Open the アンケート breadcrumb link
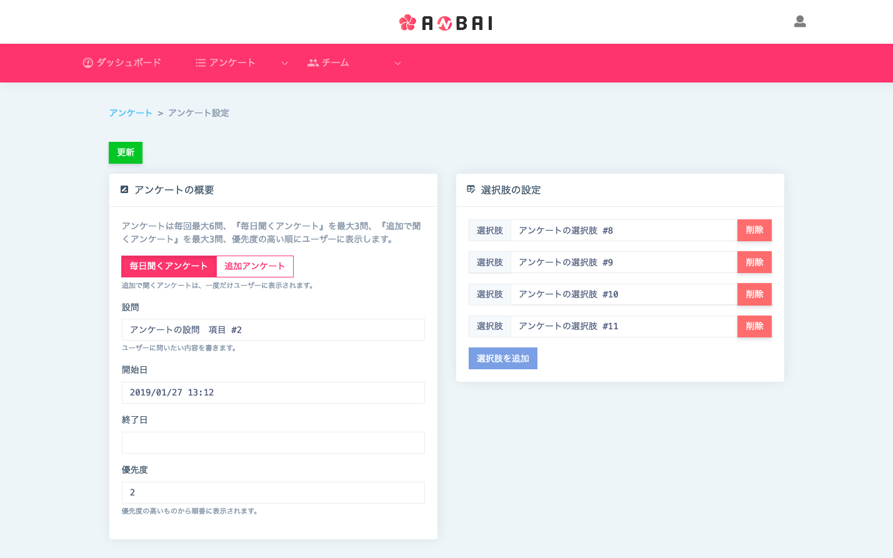893x558 pixels. tap(130, 112)
